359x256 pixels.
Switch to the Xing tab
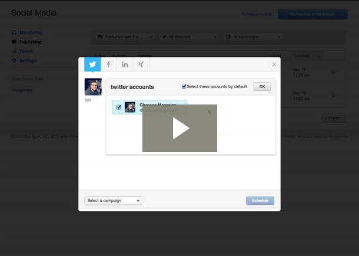coord(141,65)
